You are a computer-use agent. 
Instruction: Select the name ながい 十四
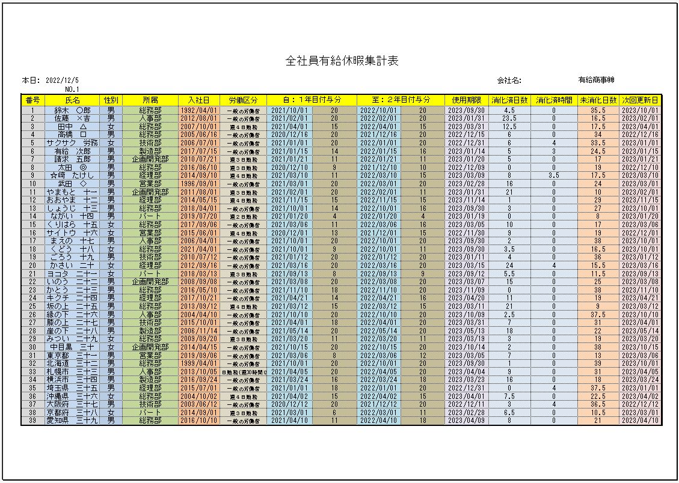tap(72, 216)
